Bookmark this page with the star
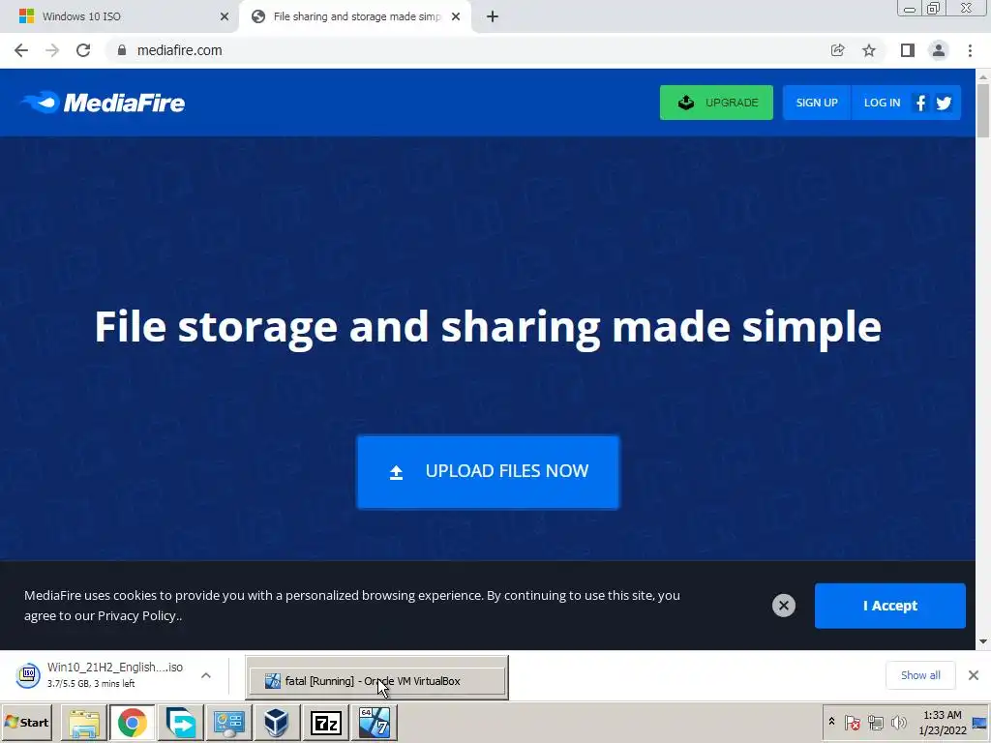The image size is (991, 743). (x=869, y=50)
